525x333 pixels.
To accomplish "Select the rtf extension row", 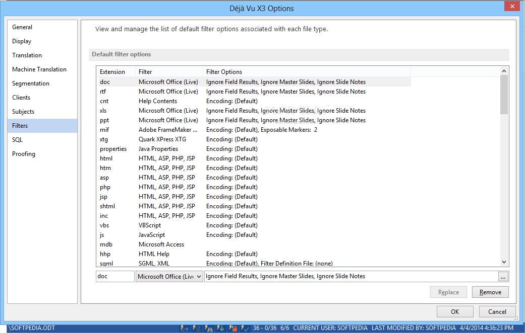I will pyautogui.click(x=254, y=92).
